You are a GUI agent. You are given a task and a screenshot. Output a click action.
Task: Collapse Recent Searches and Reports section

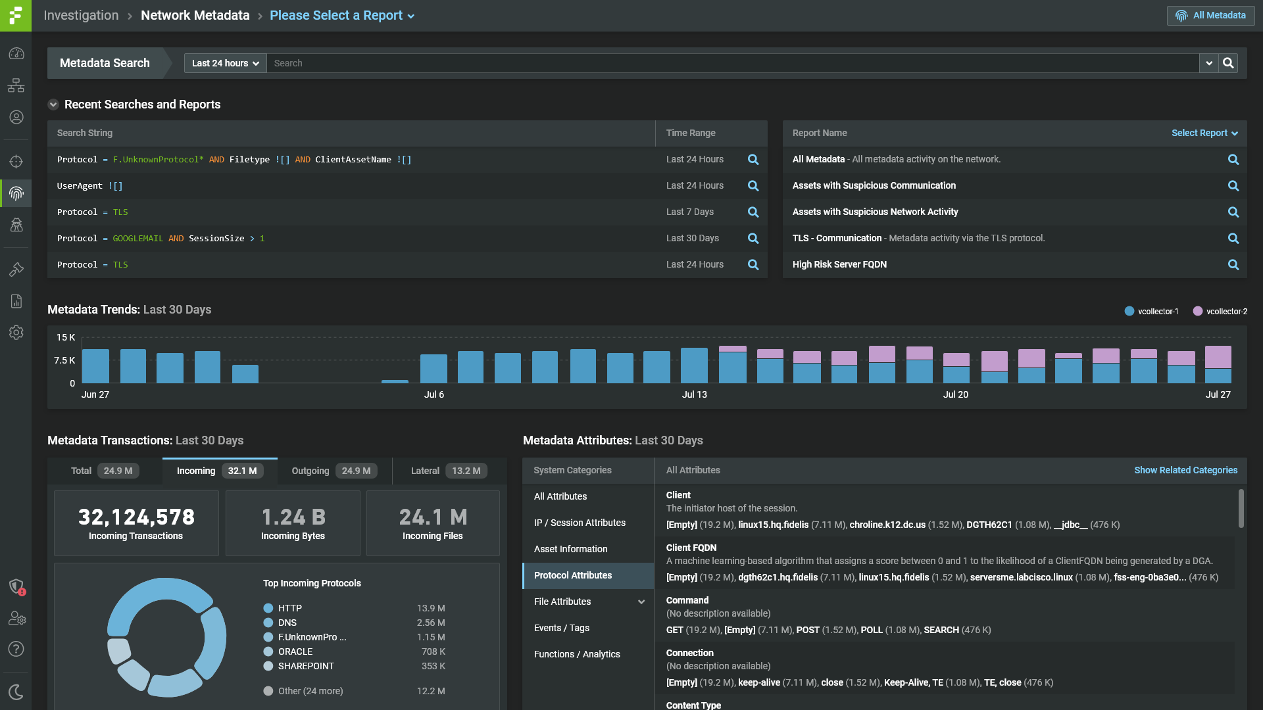[x=53, y=105]
